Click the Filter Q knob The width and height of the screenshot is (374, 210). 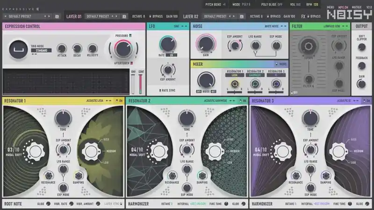(x=309, y=79)
